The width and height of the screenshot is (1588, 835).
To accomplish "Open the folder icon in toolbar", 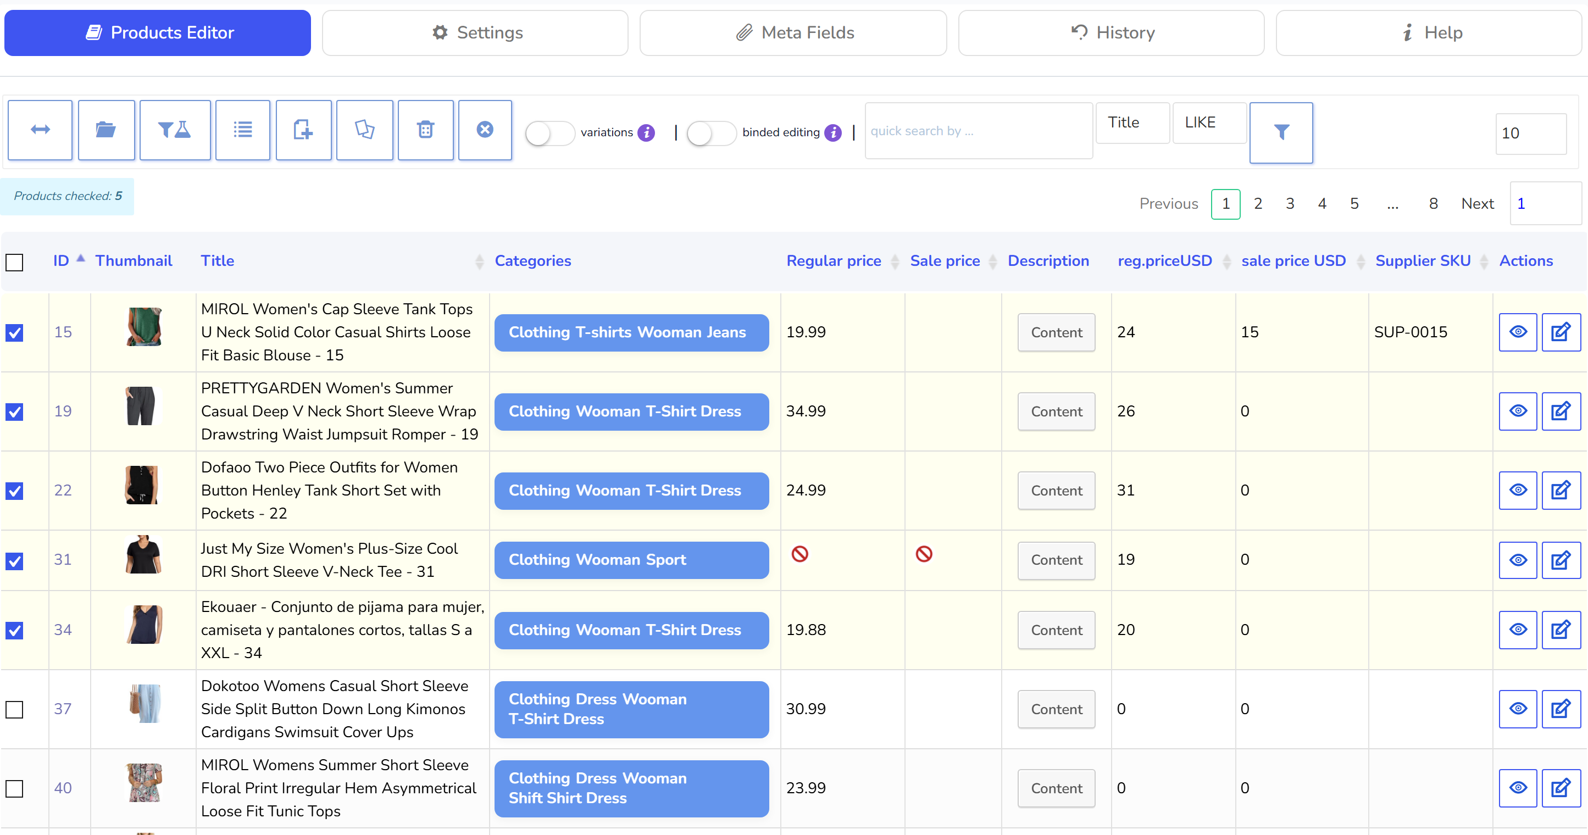I will [106, 130].
